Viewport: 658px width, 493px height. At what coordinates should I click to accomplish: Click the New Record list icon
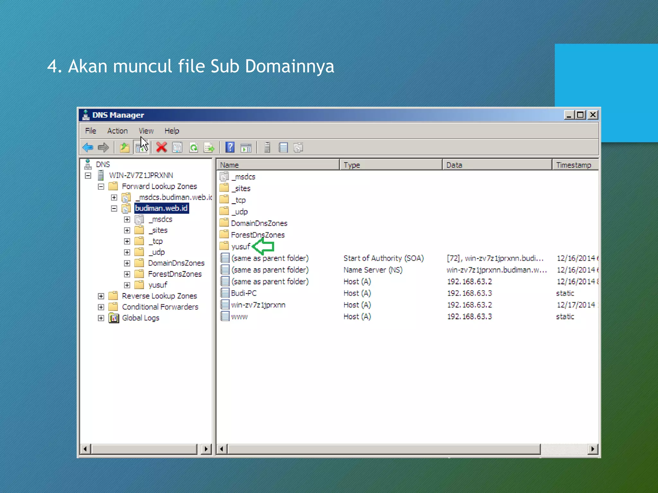(283, 147)
